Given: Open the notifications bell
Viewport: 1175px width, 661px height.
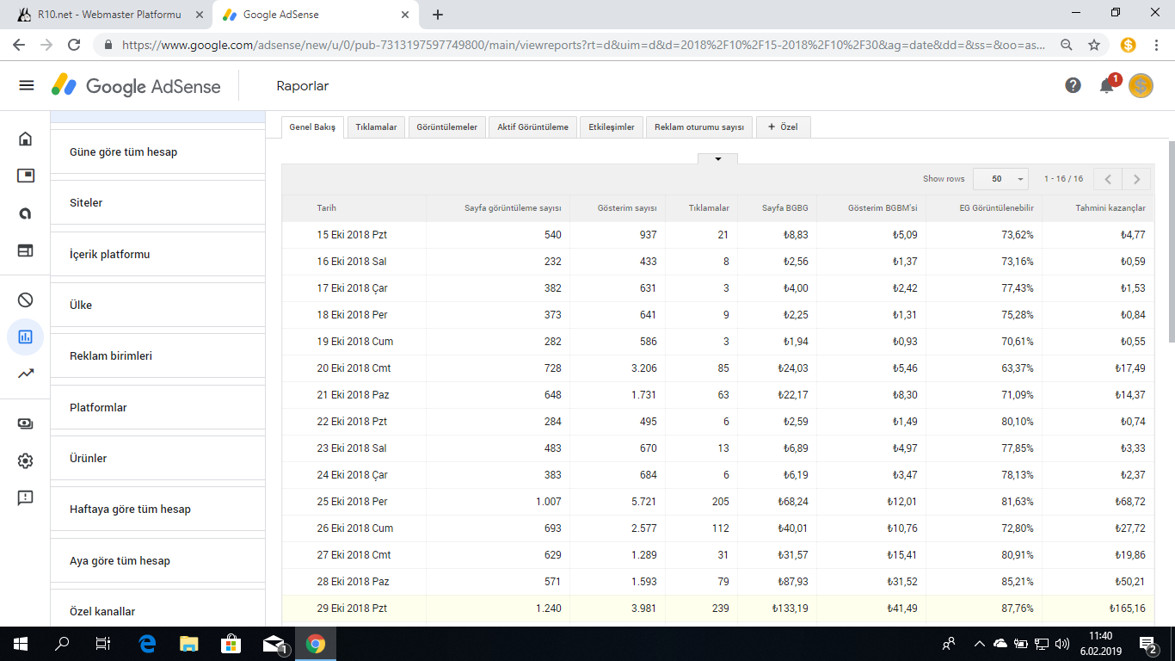Looking at the screenshot, I should [x=1107, y=85].
